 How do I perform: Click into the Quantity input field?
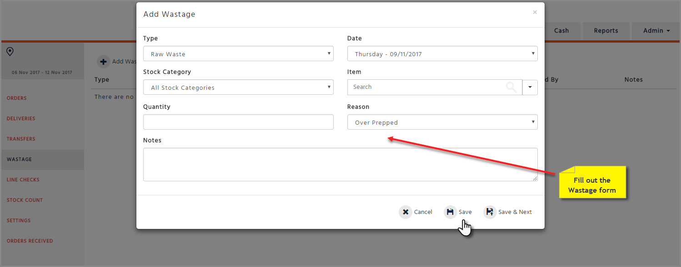click(238, 122)
